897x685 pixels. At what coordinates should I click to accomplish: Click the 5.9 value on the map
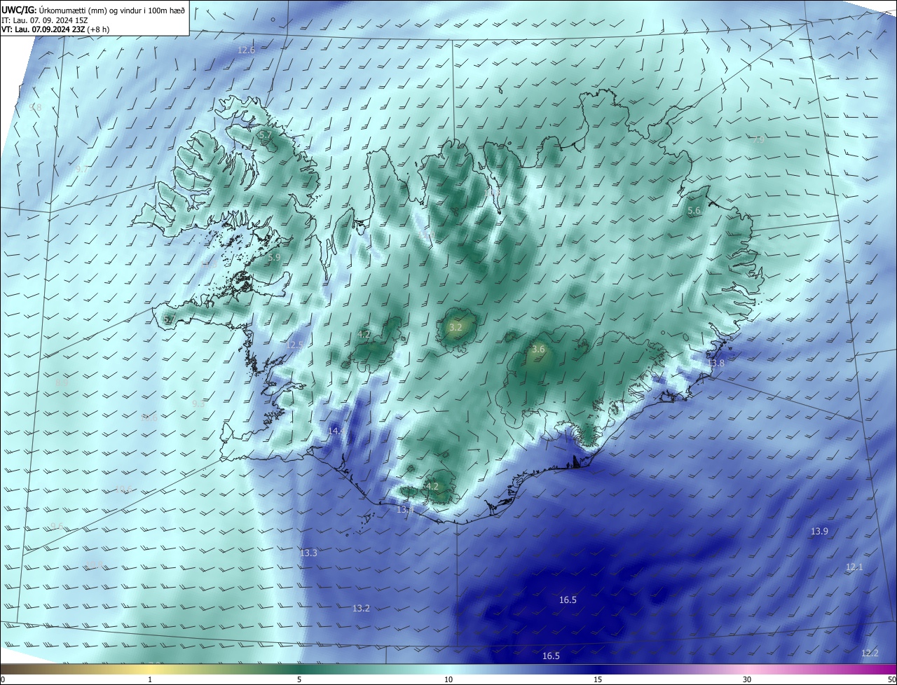pos(274,258)
